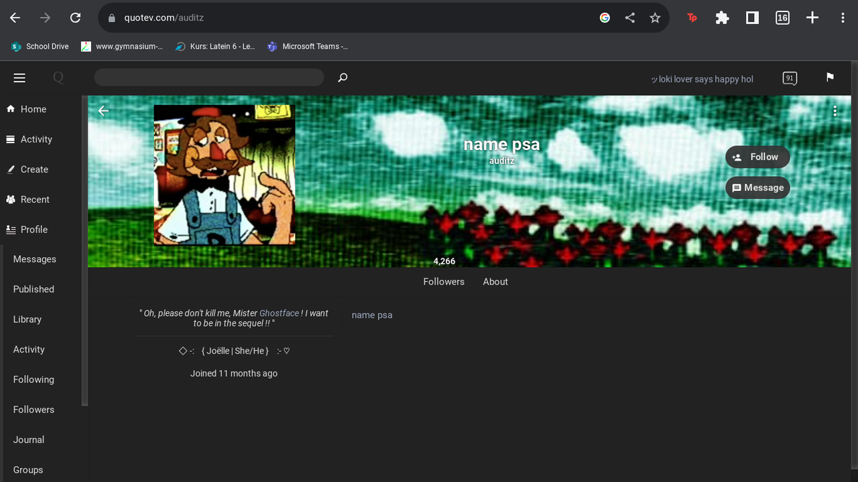Click the name psa profile title
Screen dimensions: 858x482
click(501, 144)
